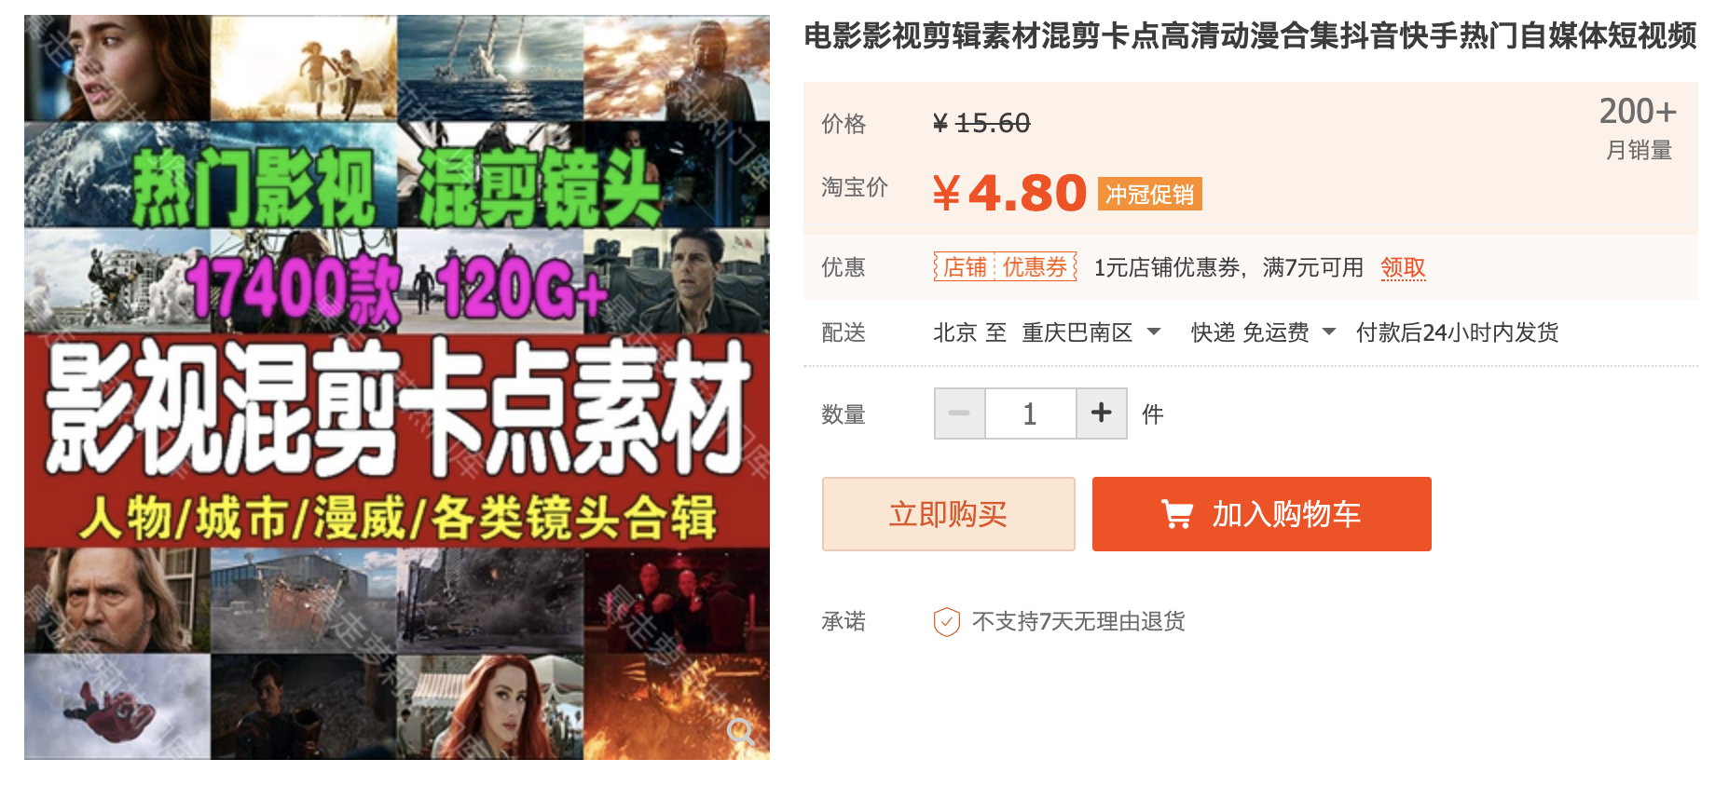Click the 店铺优惠券 coupon tag

click(x=1005, y=267)
